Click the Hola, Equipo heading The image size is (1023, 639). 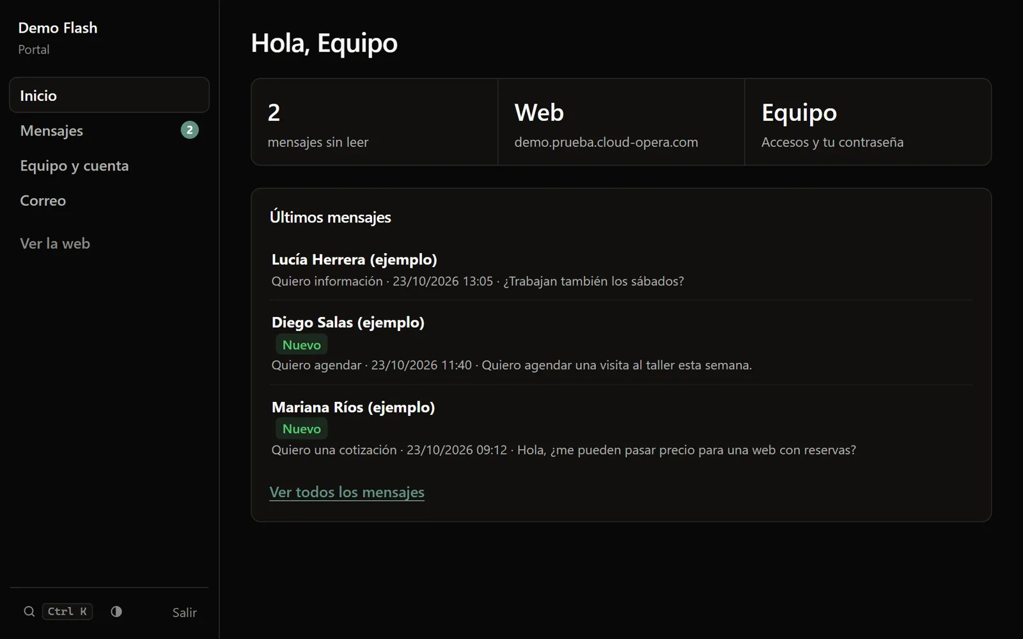click(324, 43)
